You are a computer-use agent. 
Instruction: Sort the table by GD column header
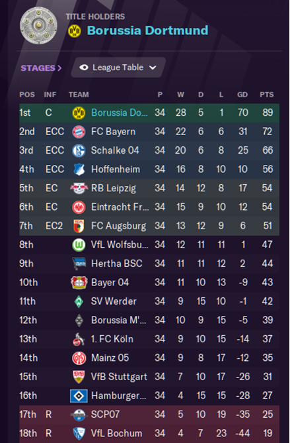pos(242,95)
